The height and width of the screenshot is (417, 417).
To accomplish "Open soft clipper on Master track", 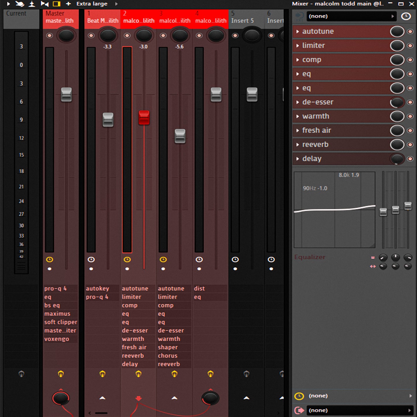I will [x=61, y=322].
